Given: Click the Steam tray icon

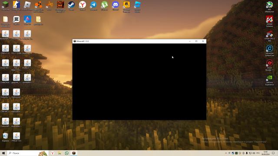Looking at the screenshot, I should [x=233, y=153].
